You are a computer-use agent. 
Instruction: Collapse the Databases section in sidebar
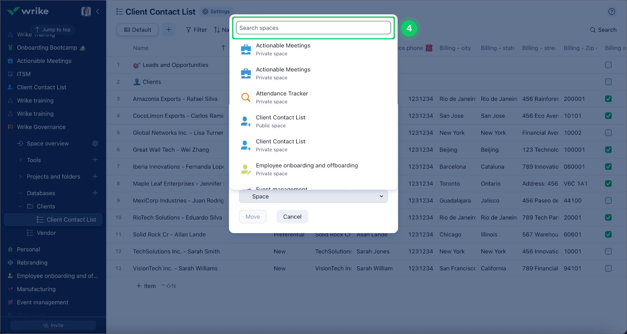[x=20, y=193]
